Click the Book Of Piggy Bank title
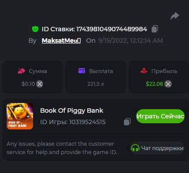Image resolution: width=189 pixels, height=173 pixels. pyautogui.click(x=72, y=110)
